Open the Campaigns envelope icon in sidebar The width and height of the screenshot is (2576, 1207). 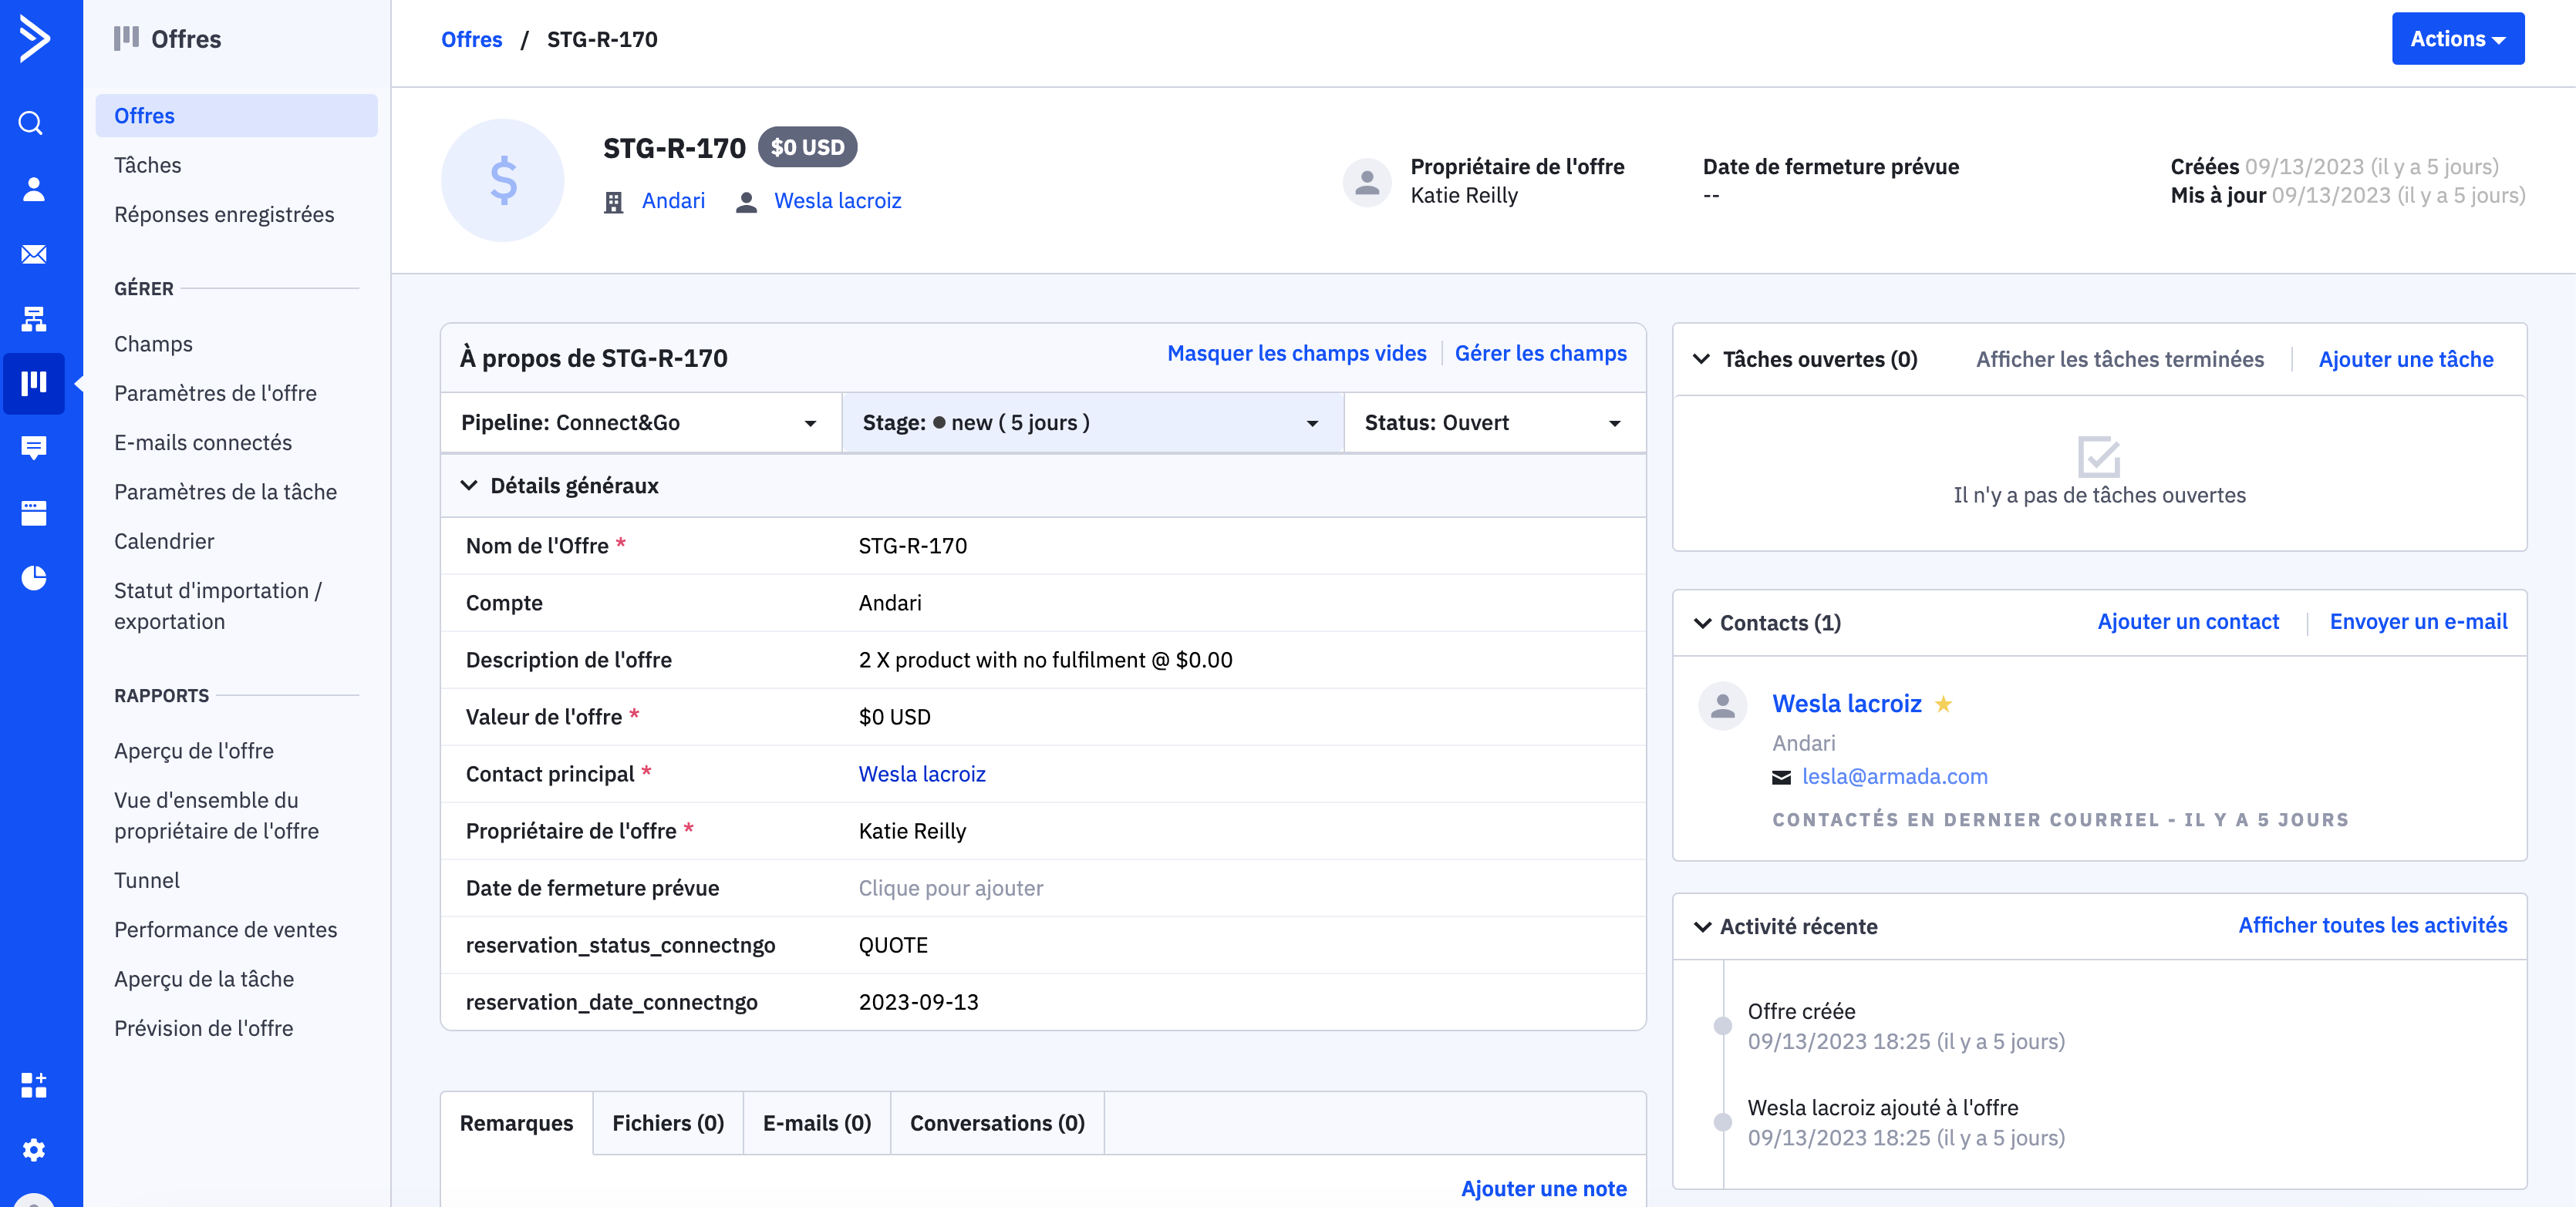tap(33, 254)
